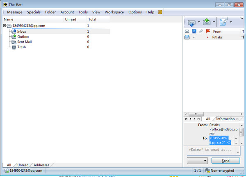Click the red flag column header
246x177 pixels.
tap(207, 31)
